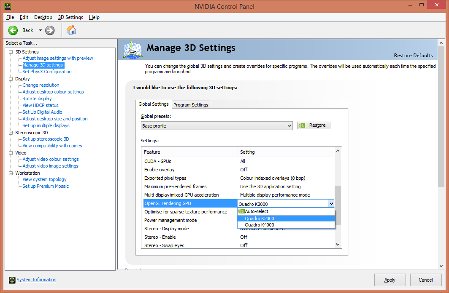Screen dimensions: 449x293
Task: Select Manage 3D settings in the task tree
Action: pyautogui.click(x=43, y=65)
